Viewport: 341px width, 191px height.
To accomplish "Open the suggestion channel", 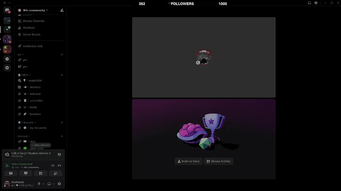I will click(x=40, y=80).
